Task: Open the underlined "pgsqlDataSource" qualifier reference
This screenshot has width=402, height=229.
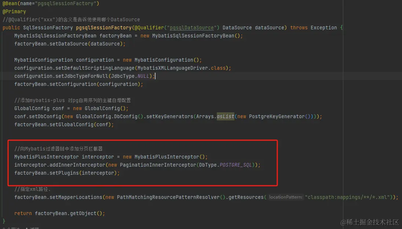Action: click(191, 28)
